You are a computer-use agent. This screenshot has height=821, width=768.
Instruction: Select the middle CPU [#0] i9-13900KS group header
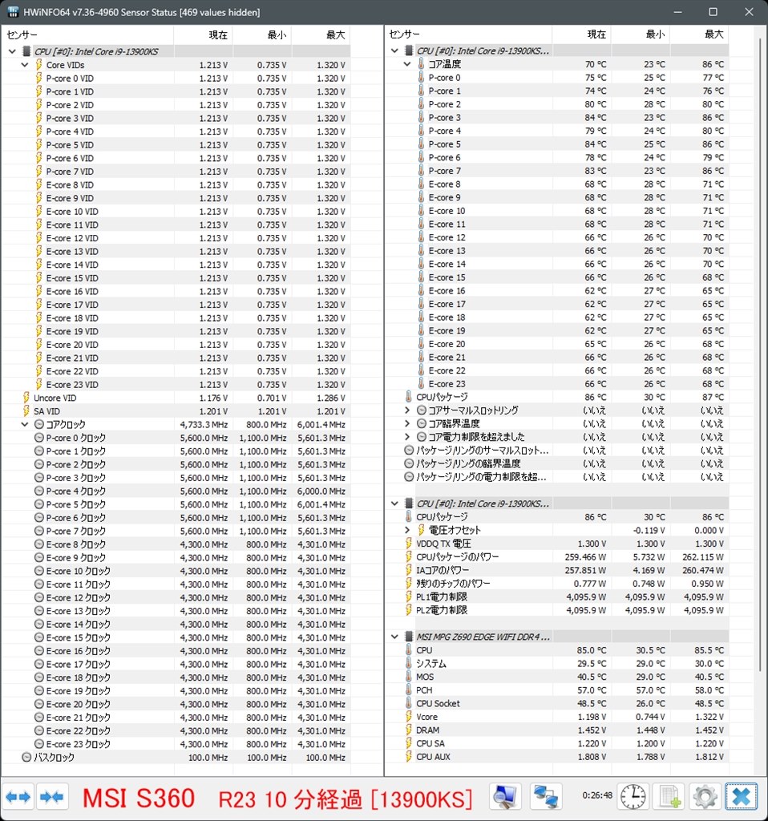(557, 504)
